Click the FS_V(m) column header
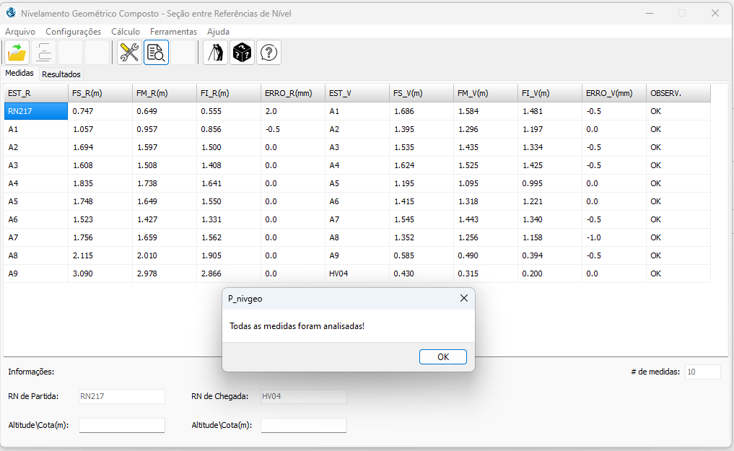Viewport: 734px width, 451px height. 421,93
